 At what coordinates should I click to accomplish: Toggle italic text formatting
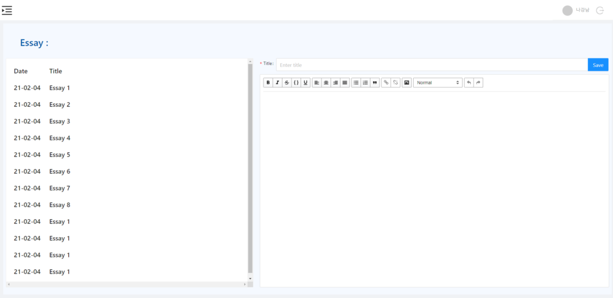coord(277,82)
